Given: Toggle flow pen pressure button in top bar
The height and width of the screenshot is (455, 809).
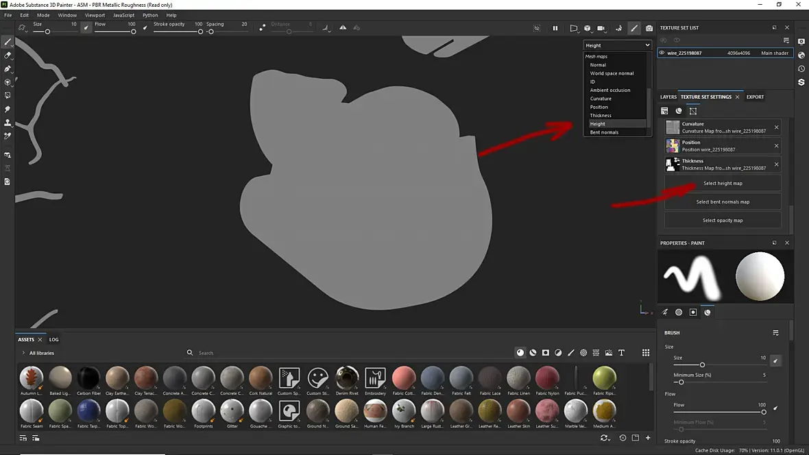Looking at the screenshot, I should click(x=145, y=28).
